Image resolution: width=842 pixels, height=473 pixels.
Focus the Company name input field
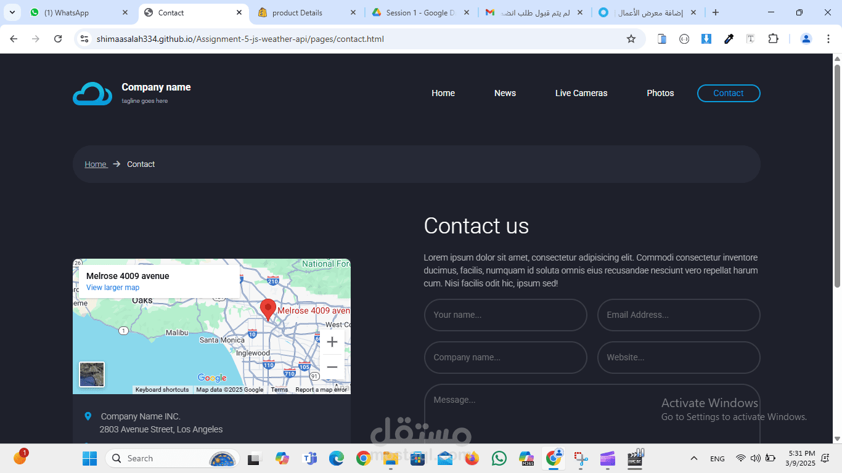coord(505,357)
